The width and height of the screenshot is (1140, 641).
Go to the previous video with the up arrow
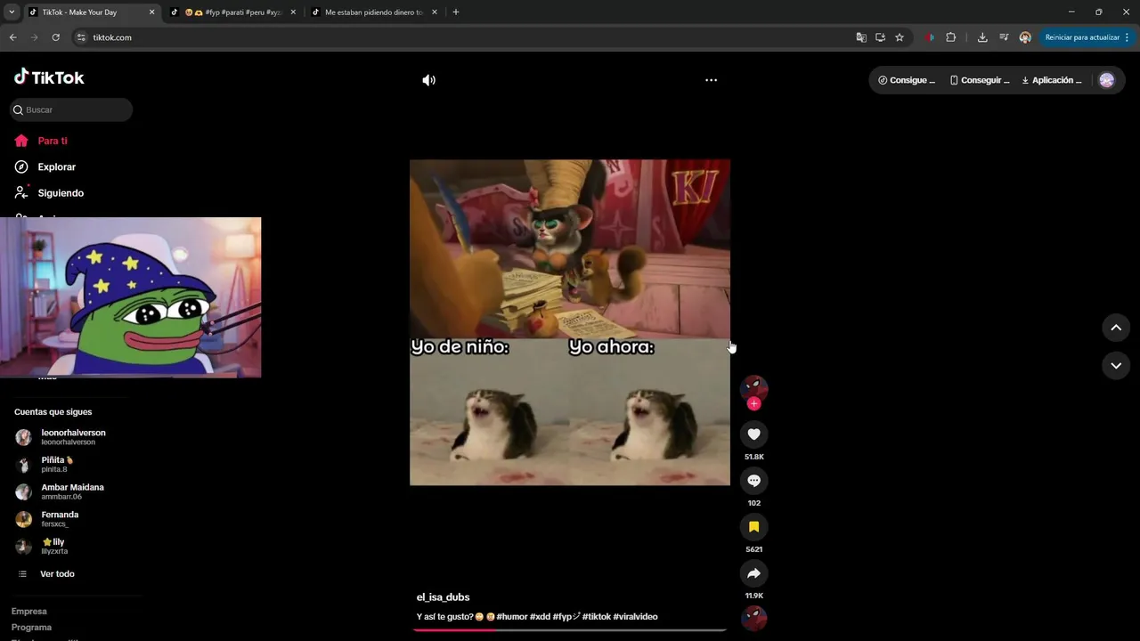coord(1116,328)
